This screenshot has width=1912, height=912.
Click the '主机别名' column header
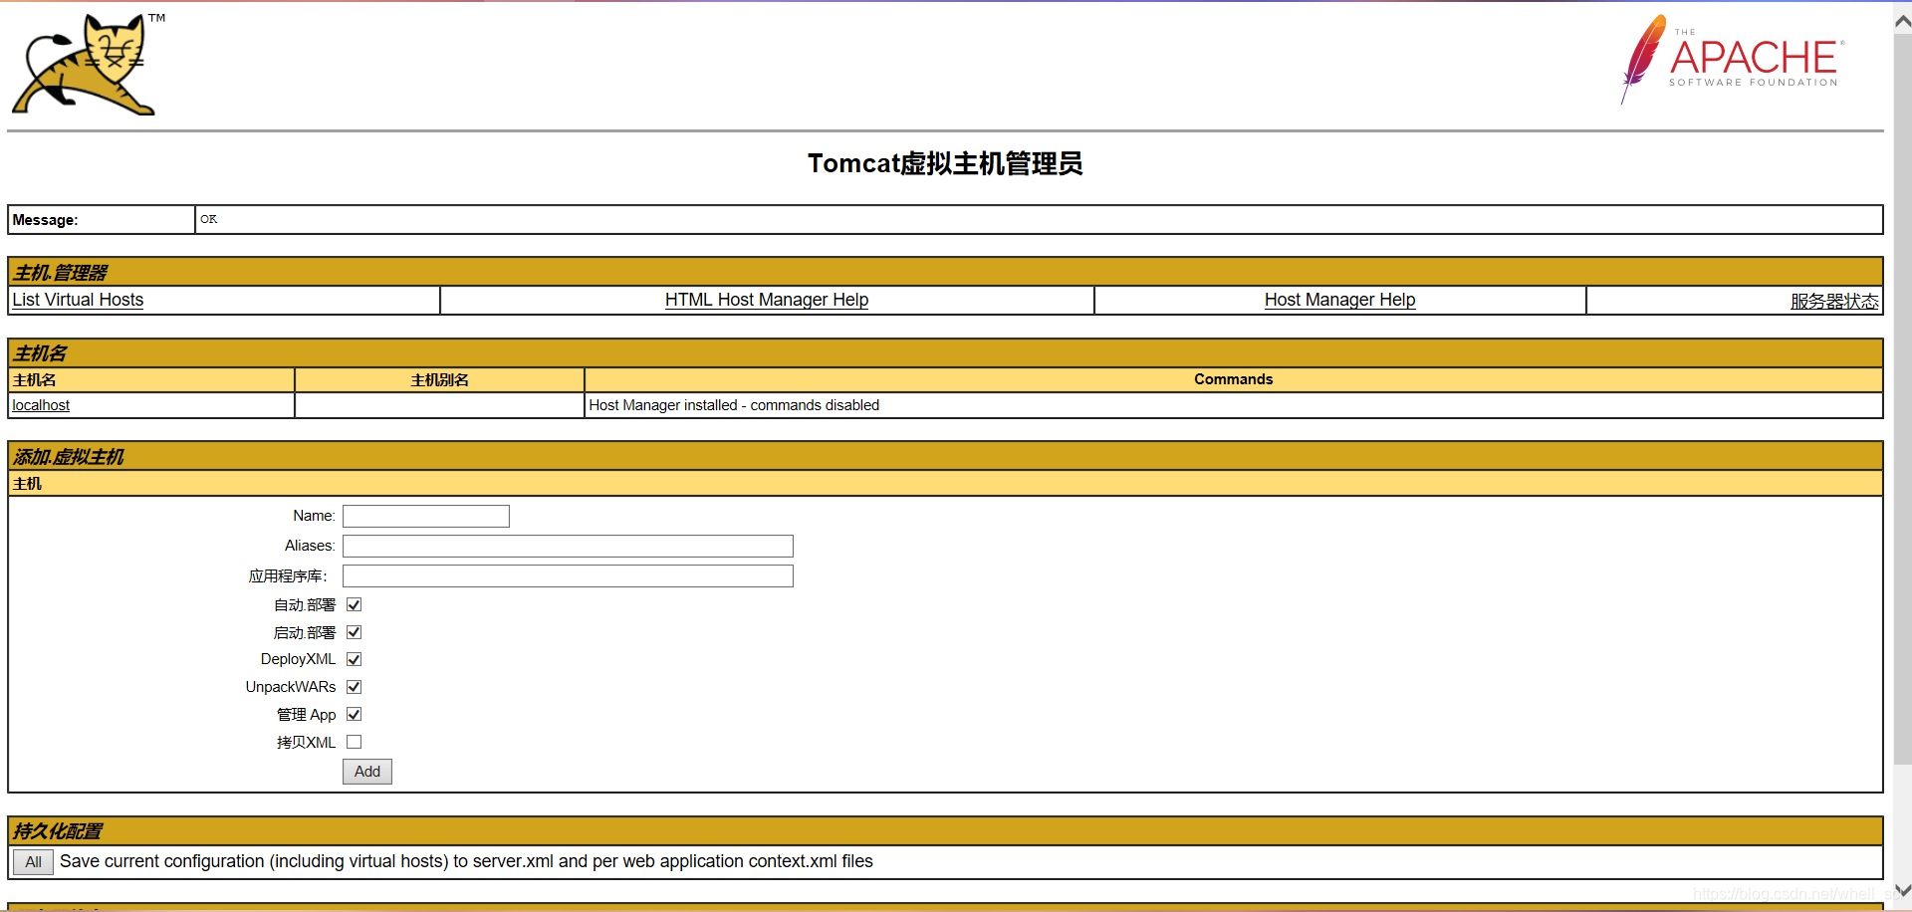coord(439,380)
